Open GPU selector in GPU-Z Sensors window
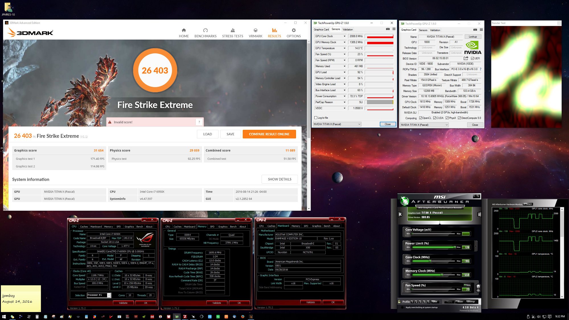Viewport: 569px width, 320px height. coord(337,124)
